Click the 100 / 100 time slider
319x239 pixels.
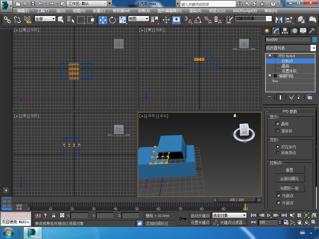[237, 200]
